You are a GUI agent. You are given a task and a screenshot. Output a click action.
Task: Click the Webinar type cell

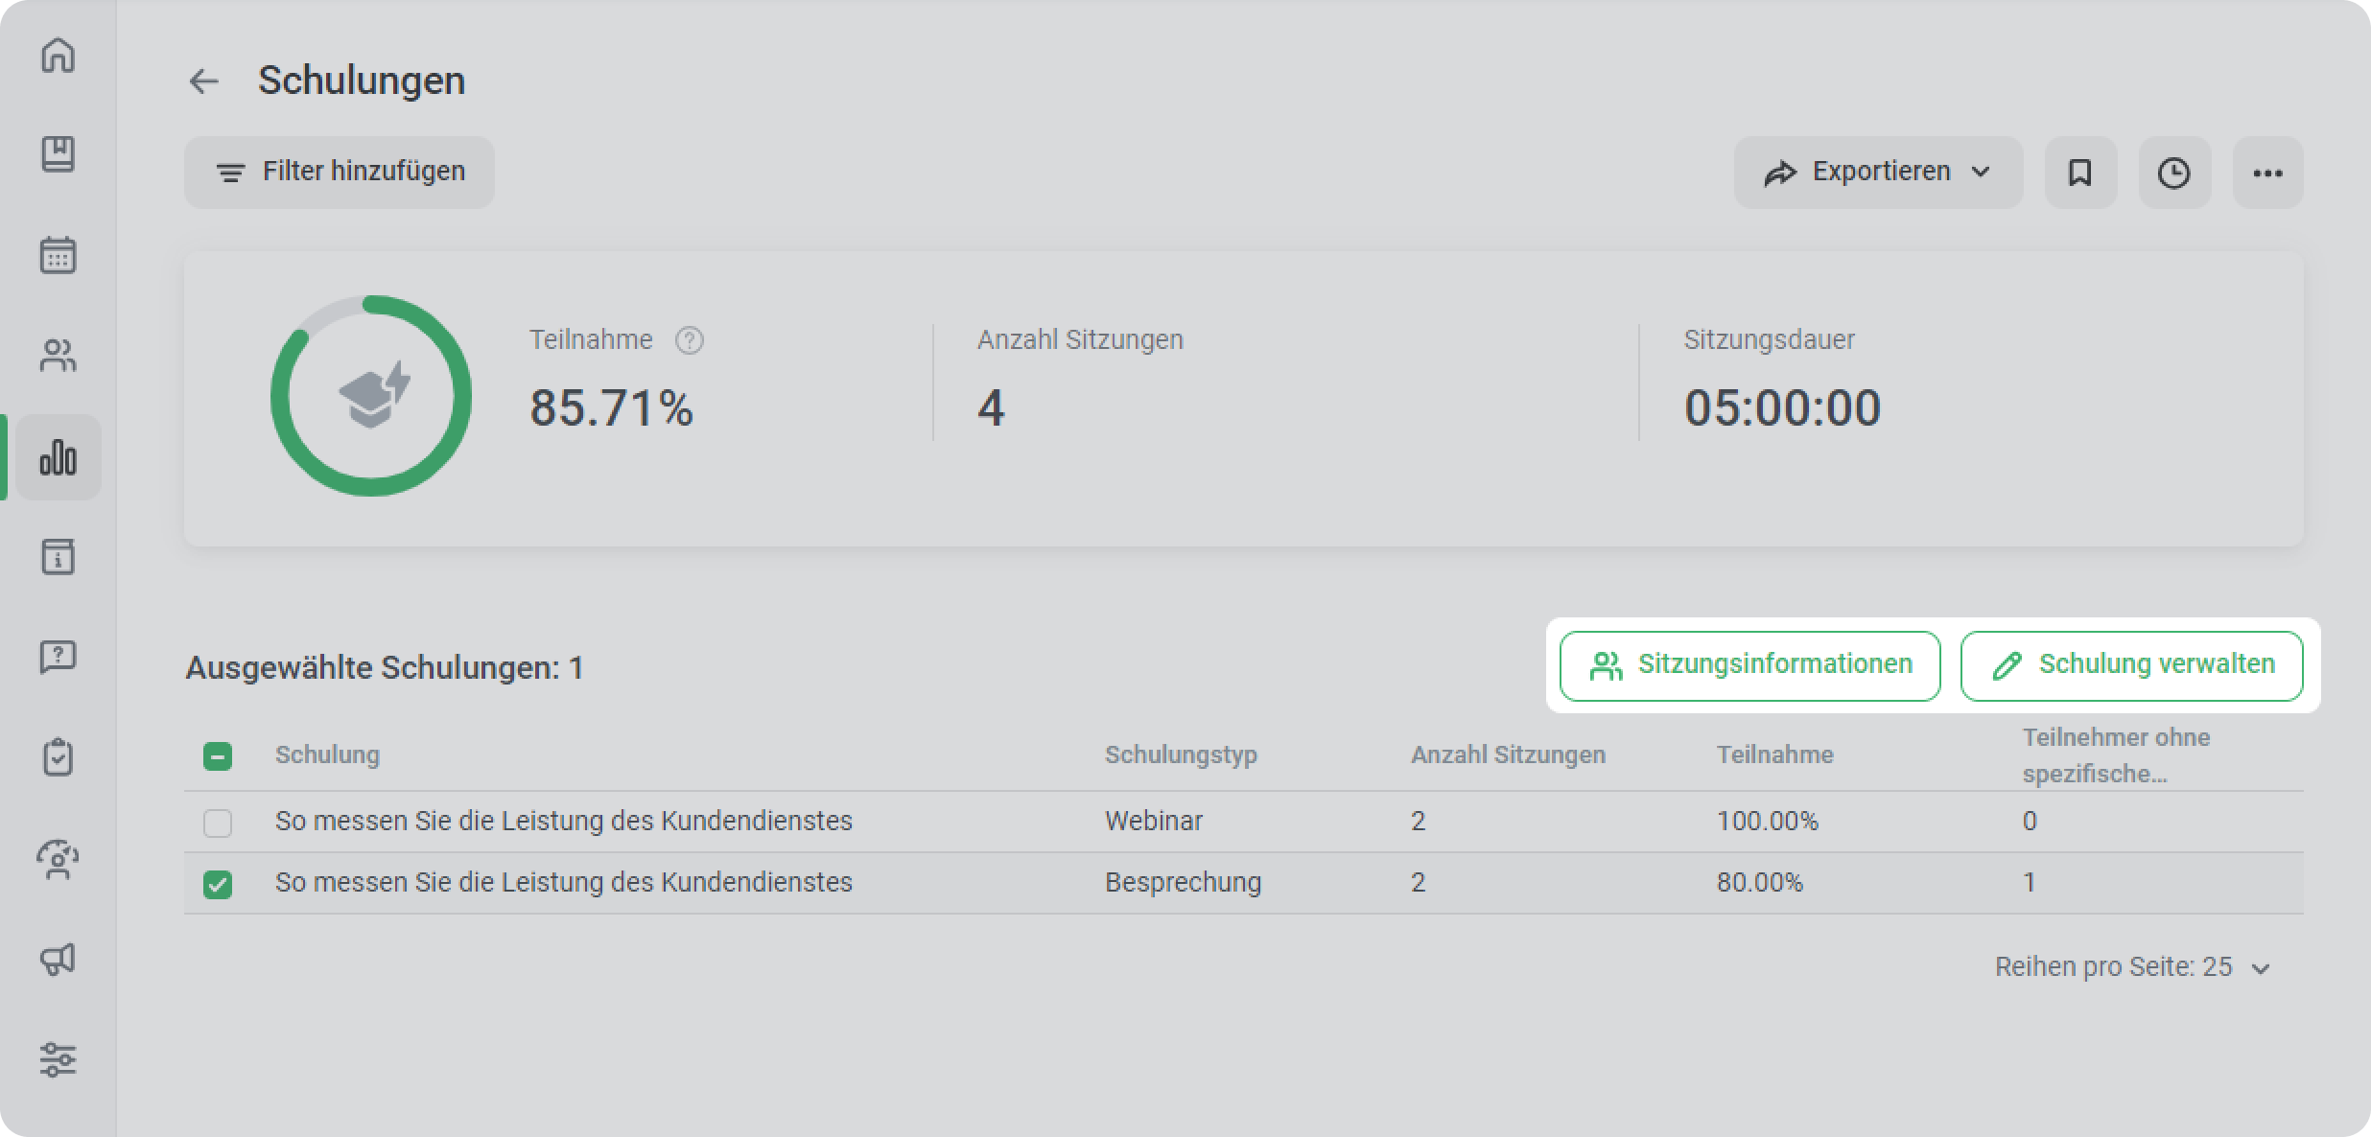(x=1154, y=822)
